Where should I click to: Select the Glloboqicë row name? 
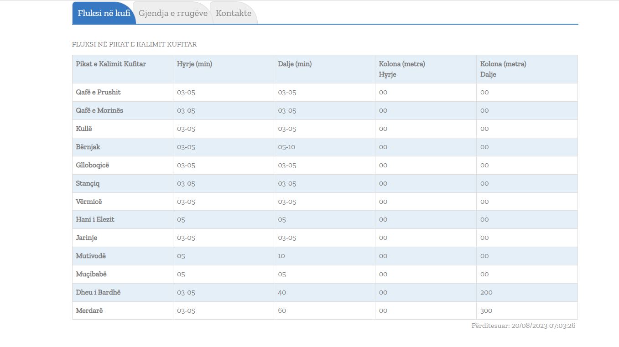(93, 165)
